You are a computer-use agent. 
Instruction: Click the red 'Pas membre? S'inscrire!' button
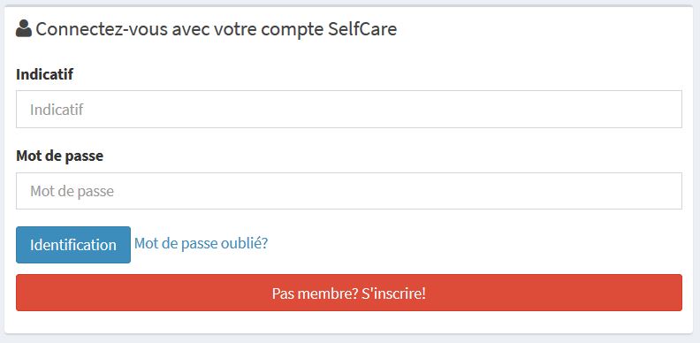point(349,293)
